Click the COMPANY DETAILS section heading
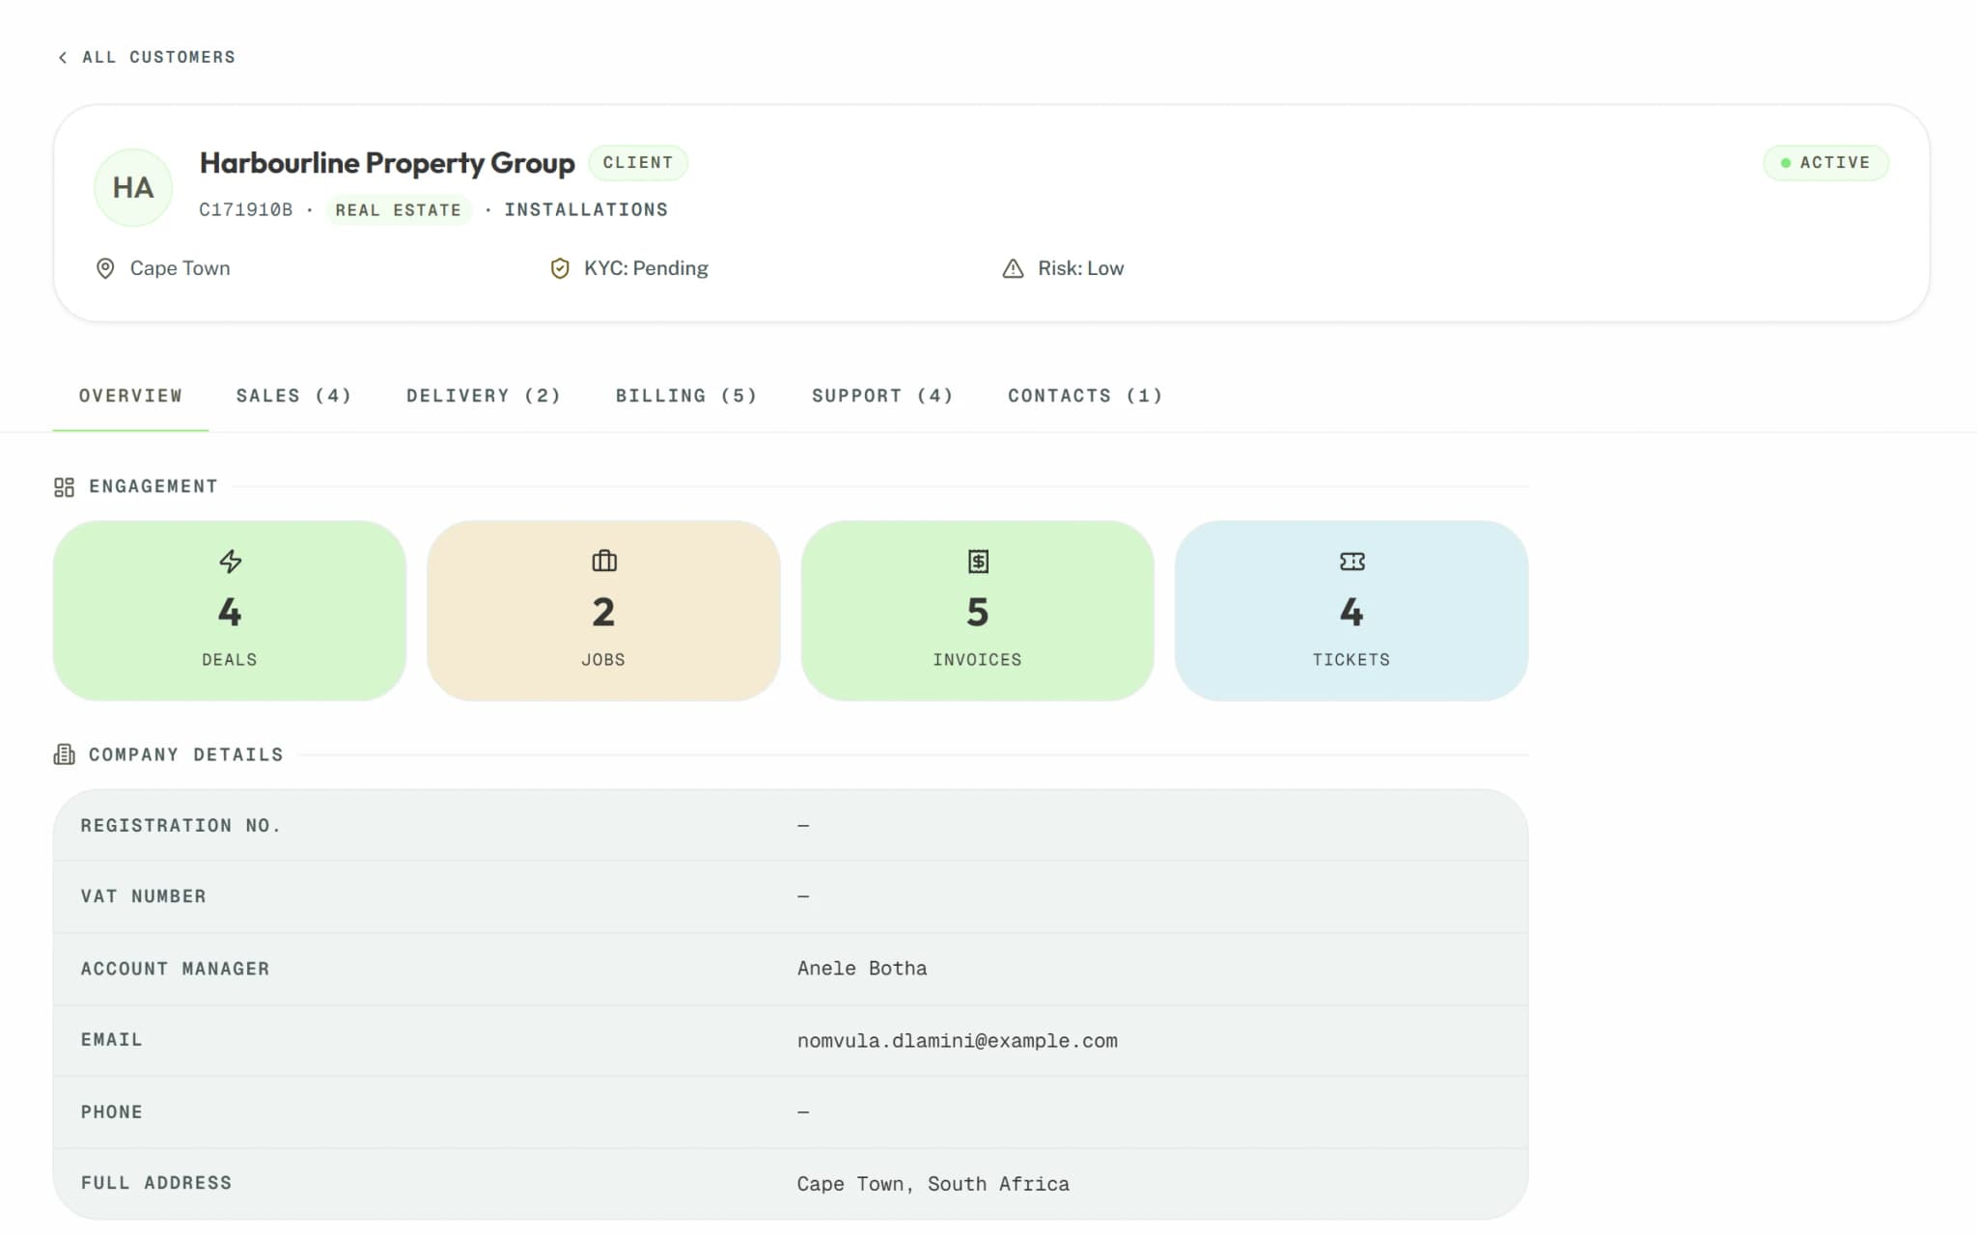1977x1235 pixels. click(186, 755)
